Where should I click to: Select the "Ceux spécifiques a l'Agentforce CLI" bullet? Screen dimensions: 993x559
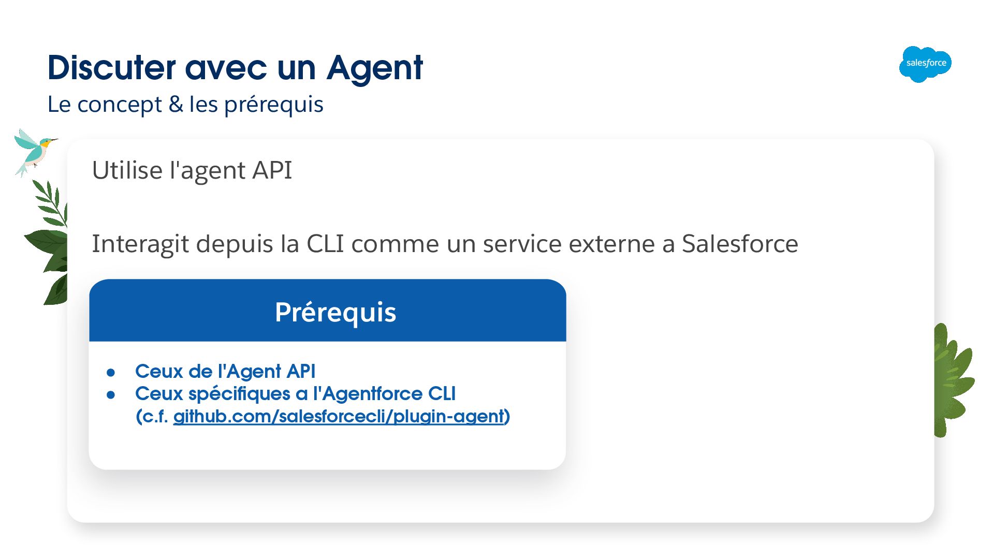295,394
